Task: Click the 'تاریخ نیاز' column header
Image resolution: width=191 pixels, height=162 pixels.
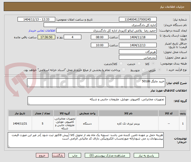Action: click(x=20, y=113)
